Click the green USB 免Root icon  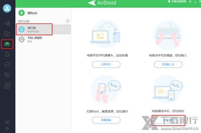[x=21, y=13]
